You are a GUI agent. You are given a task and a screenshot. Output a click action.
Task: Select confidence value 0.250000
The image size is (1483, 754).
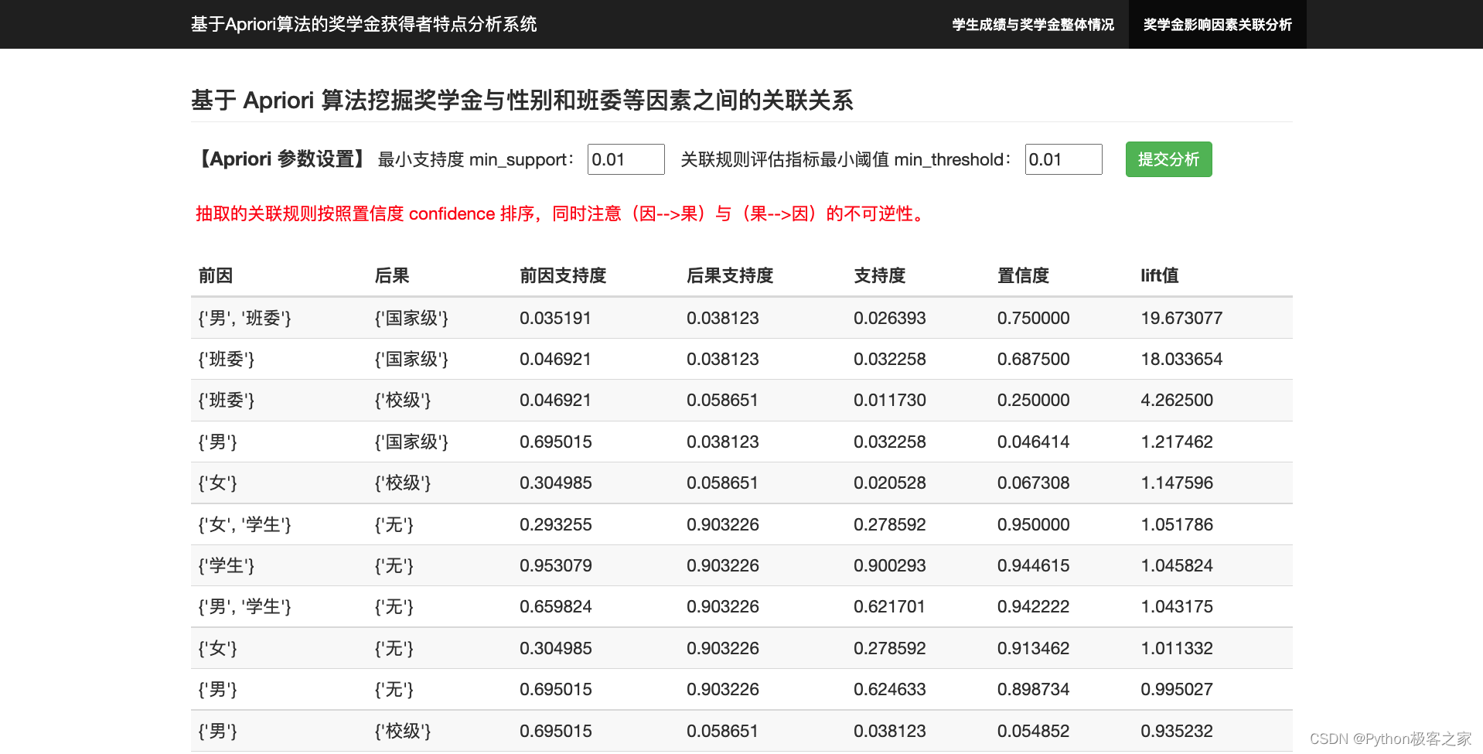1034,400
